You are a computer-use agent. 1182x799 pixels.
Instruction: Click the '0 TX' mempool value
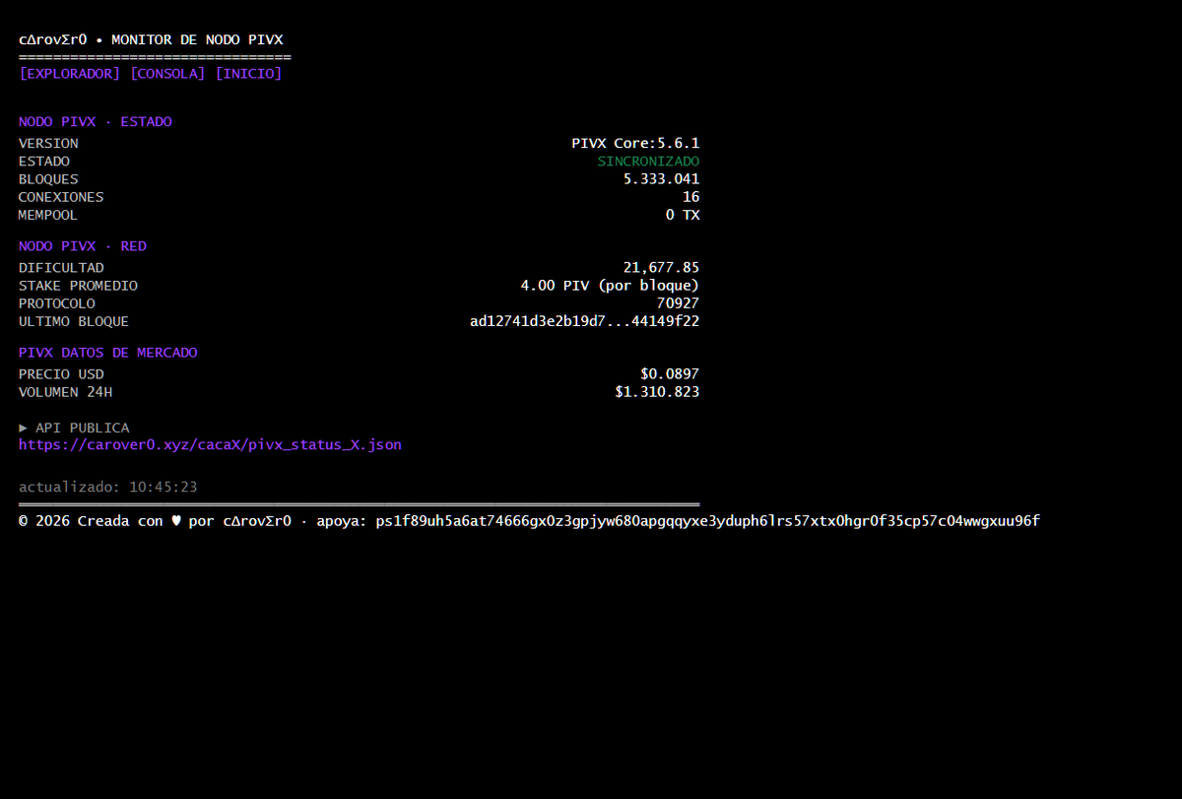(683, 215)
